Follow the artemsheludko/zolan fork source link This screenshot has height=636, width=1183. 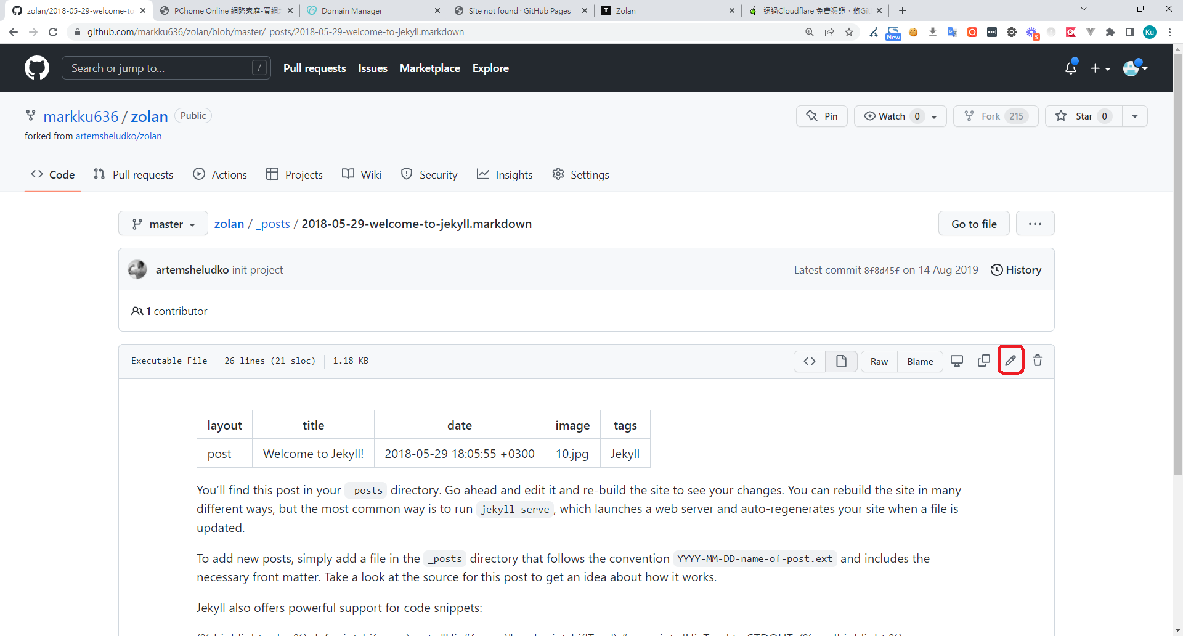tap(118, 136)
